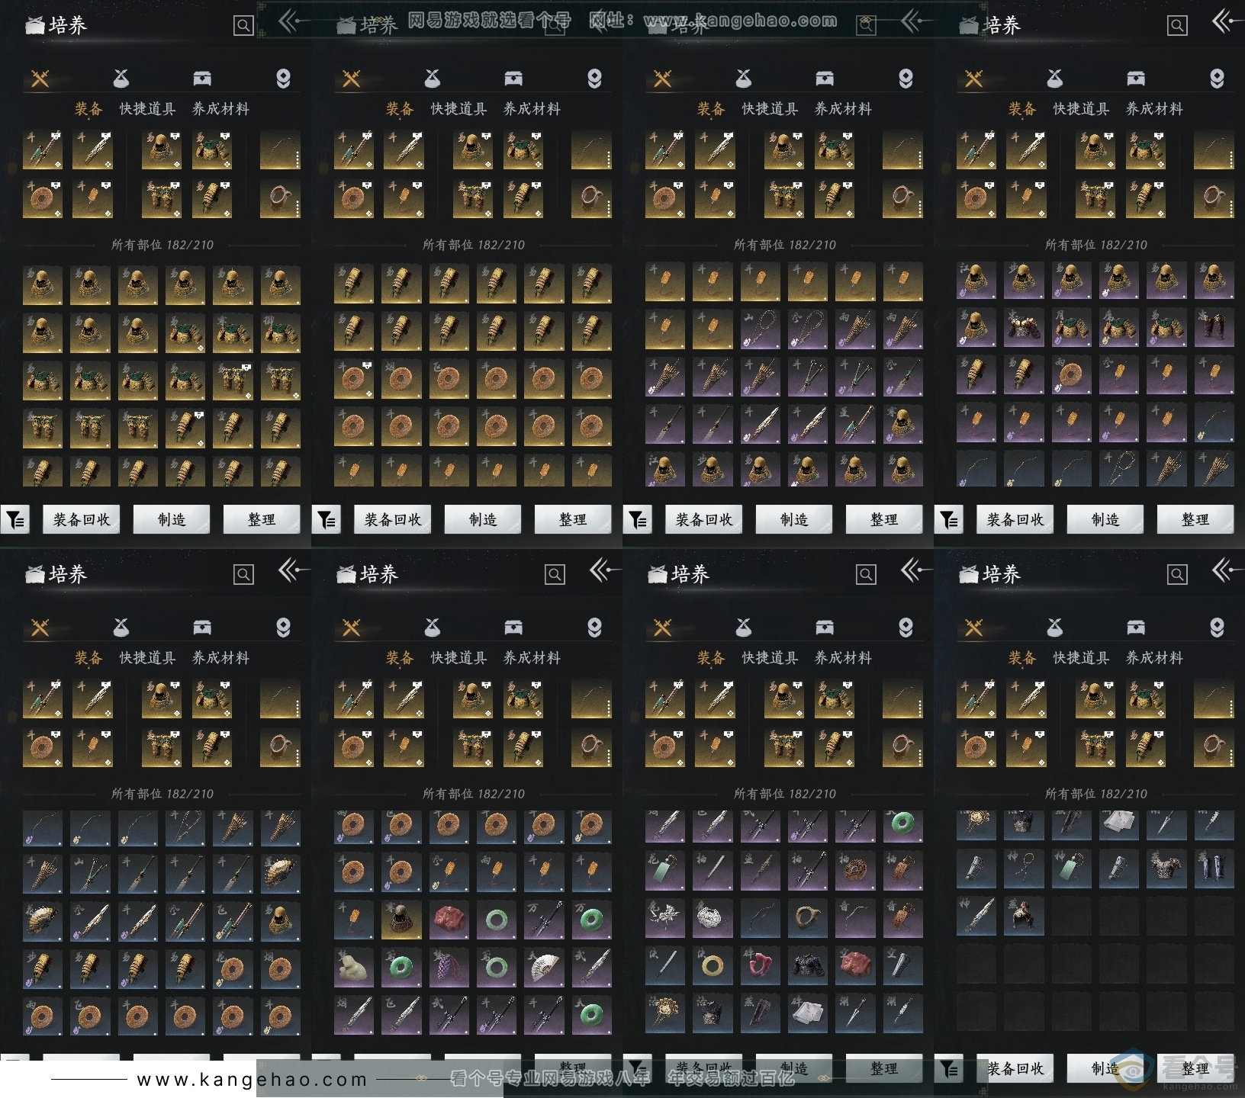
Task: Select the equipped bow slot in the top-left panel
Action: [280, 149]
